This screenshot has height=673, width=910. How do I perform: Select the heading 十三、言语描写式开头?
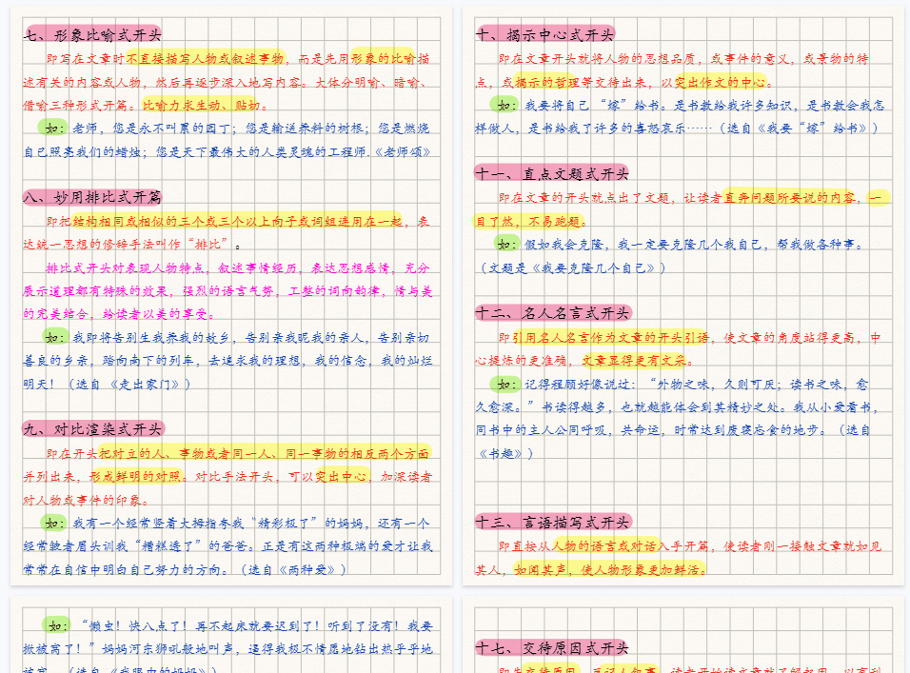(554, 522)
